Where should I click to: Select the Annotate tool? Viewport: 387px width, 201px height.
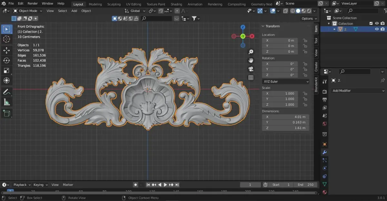[6, 92]
